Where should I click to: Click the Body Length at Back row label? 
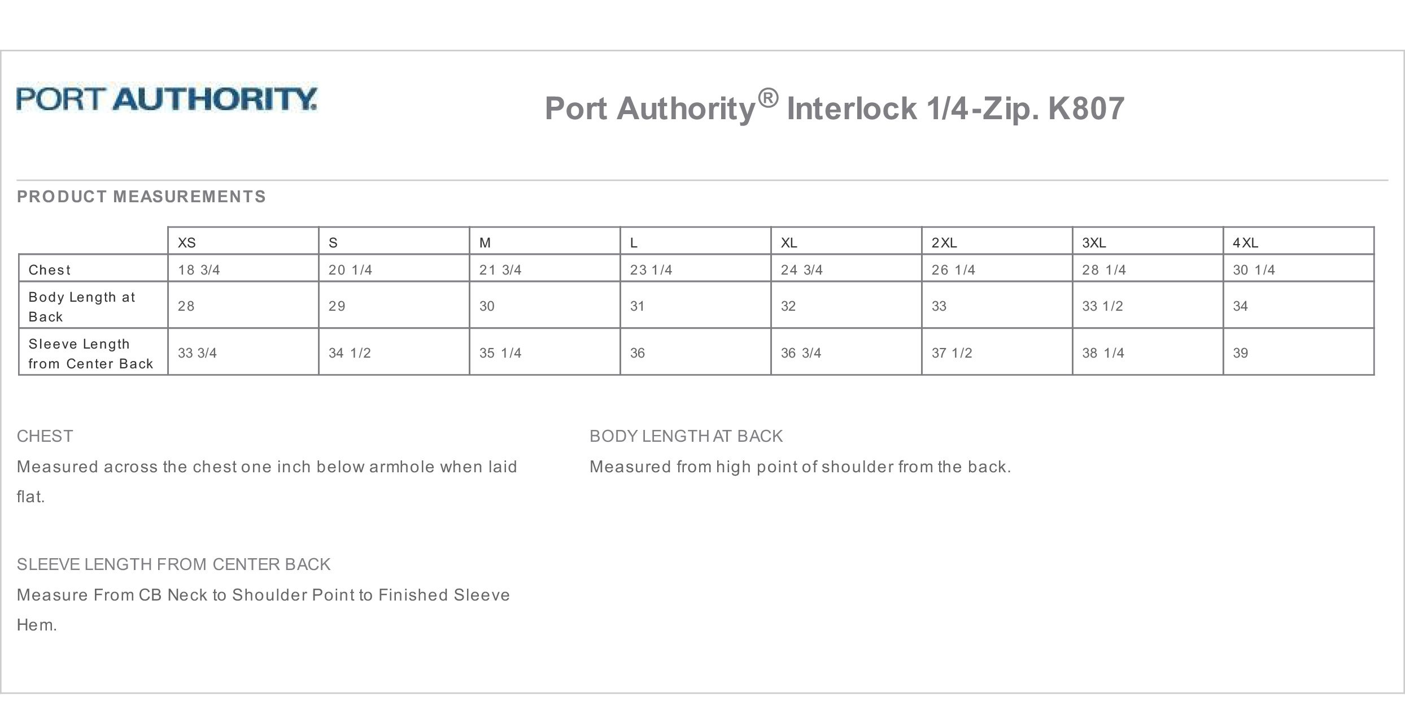tap(82, 307)
